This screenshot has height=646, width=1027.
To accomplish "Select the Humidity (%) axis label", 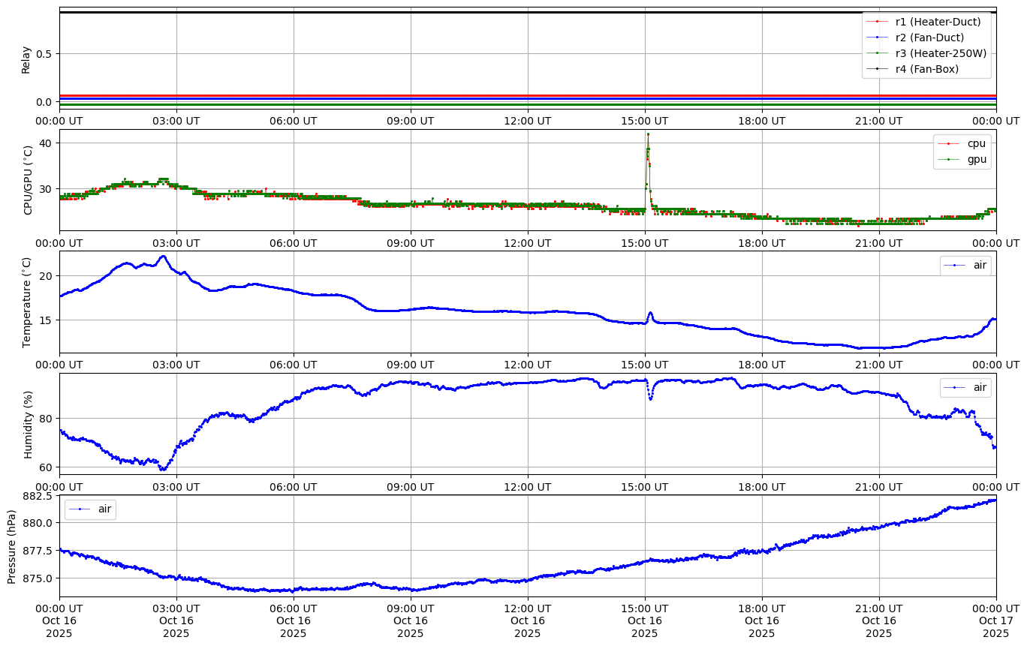I will point(29,424).
